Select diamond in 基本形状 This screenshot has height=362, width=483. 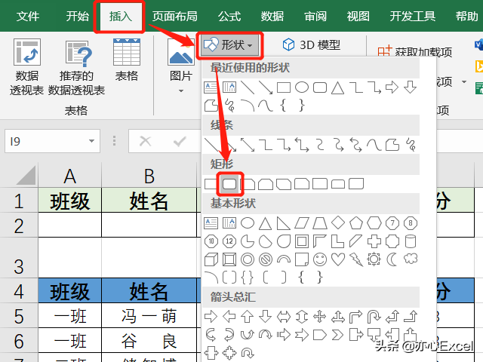[337, 223]
